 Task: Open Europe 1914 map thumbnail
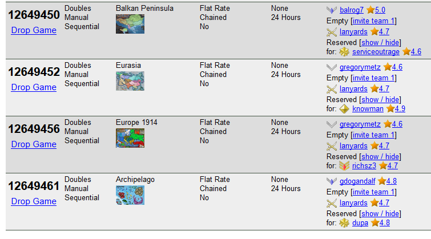[x=130, y=138]
